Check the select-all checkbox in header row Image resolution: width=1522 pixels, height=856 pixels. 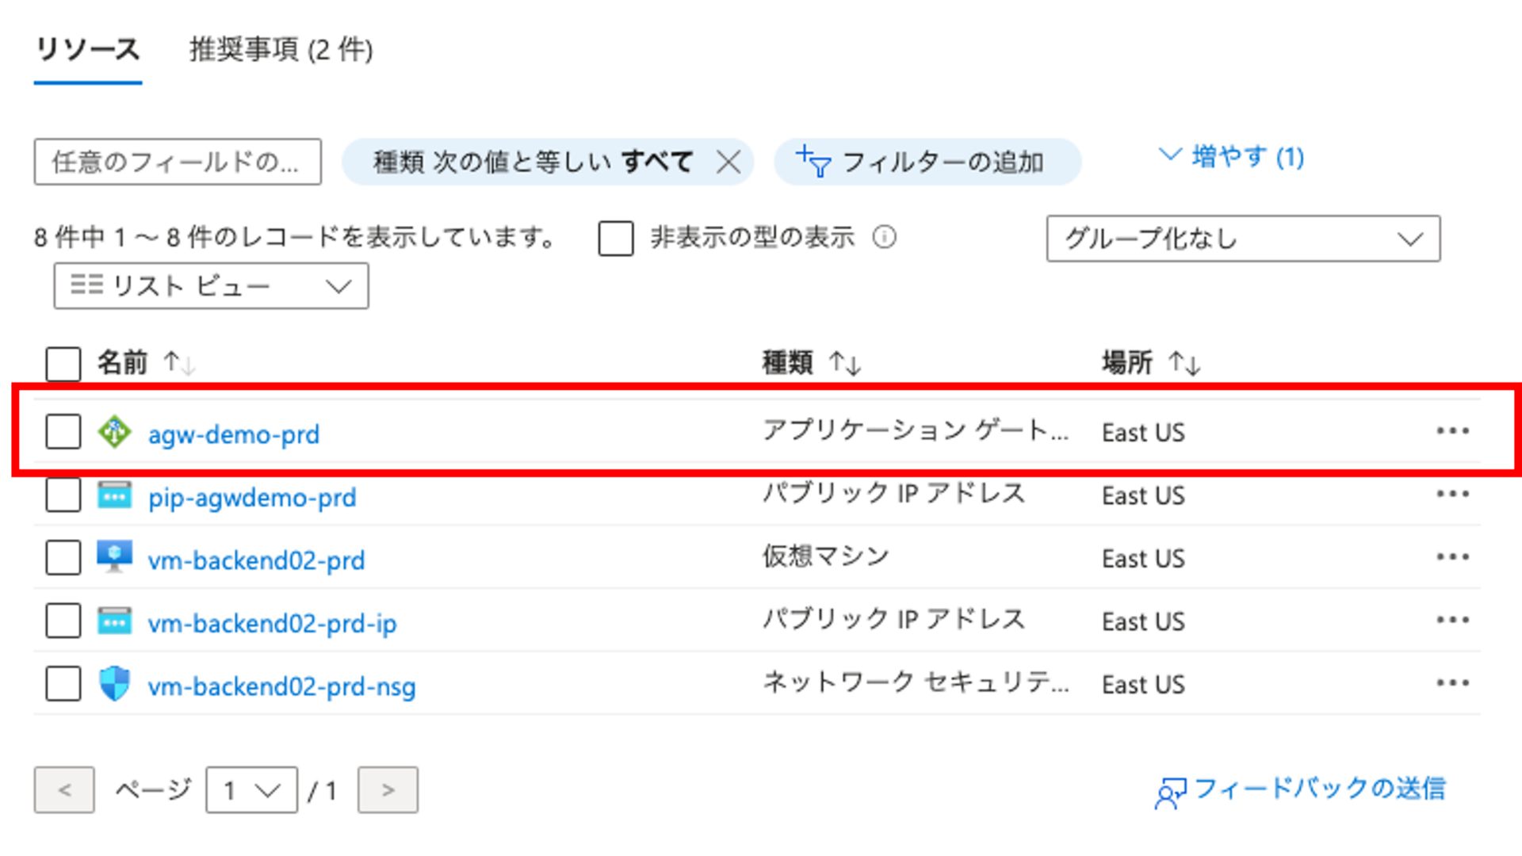(63, 363)
